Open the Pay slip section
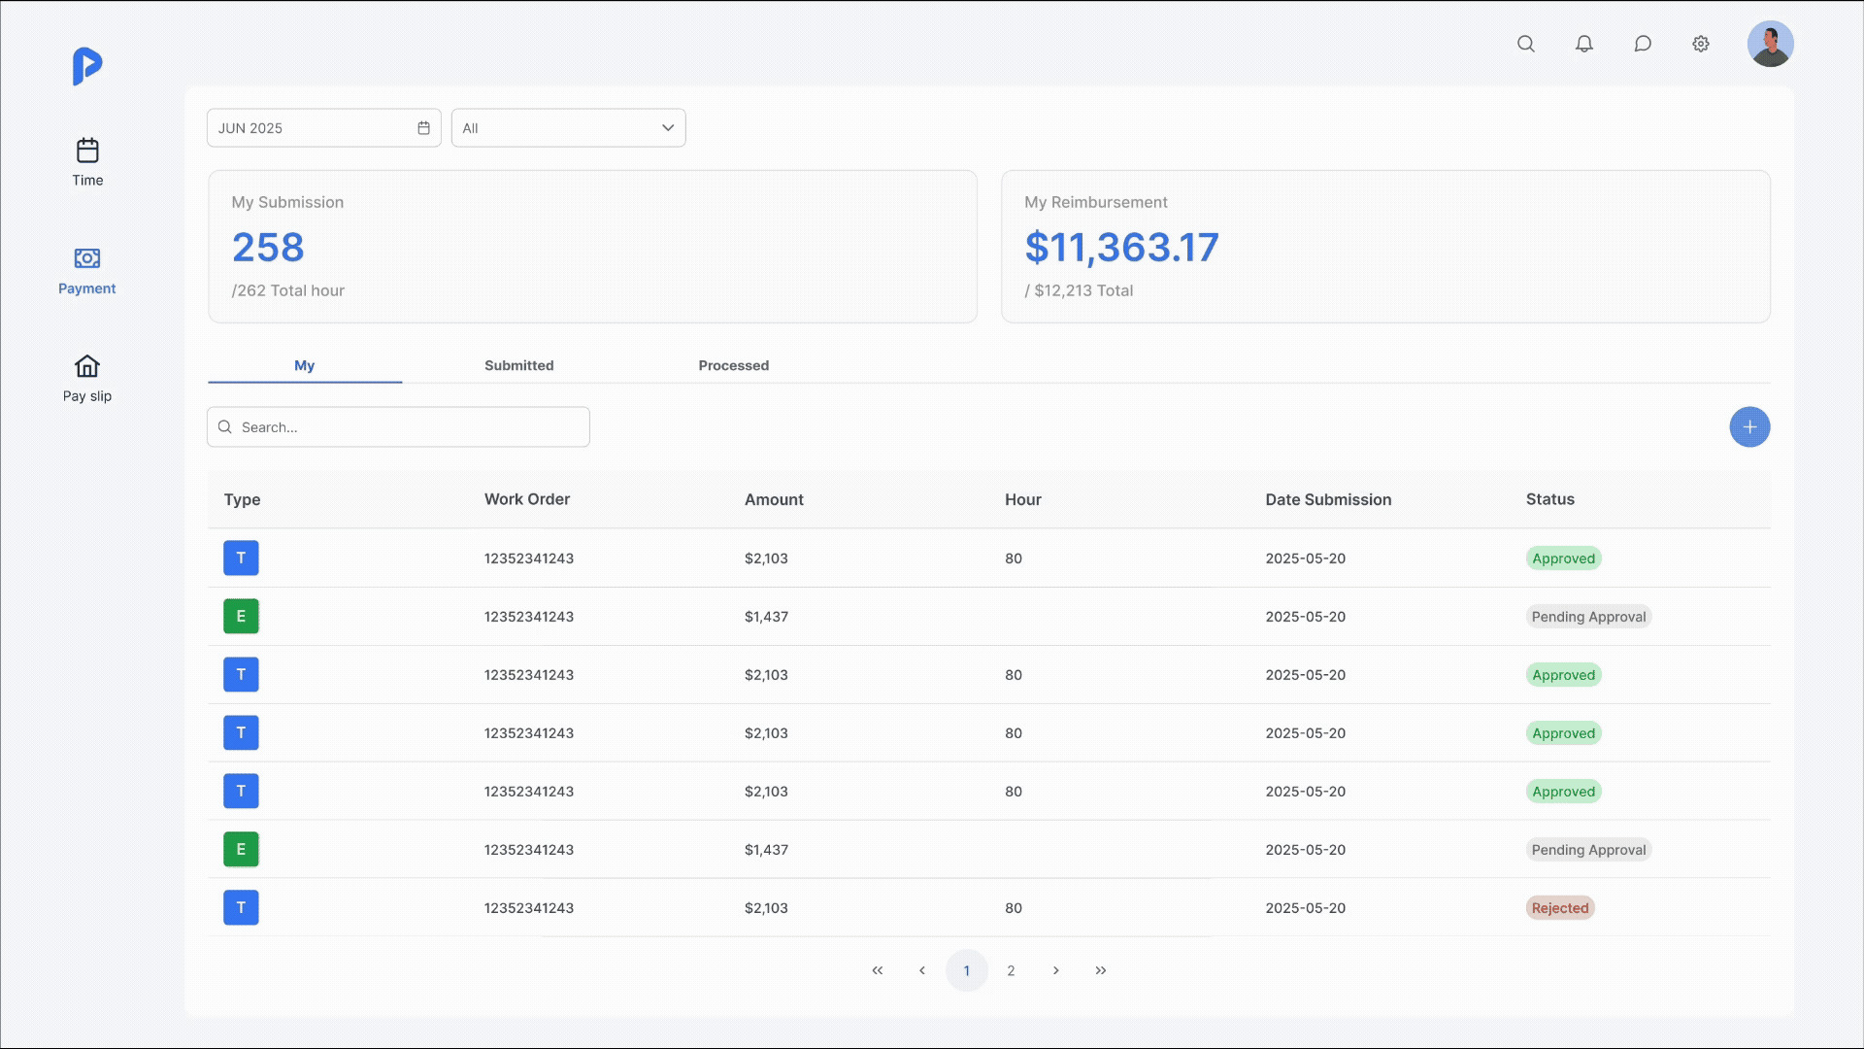The image size is (1864, 1049). point(87,378)
